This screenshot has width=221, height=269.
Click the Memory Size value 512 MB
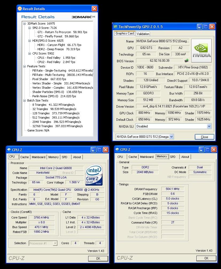[x=148, y=100]
